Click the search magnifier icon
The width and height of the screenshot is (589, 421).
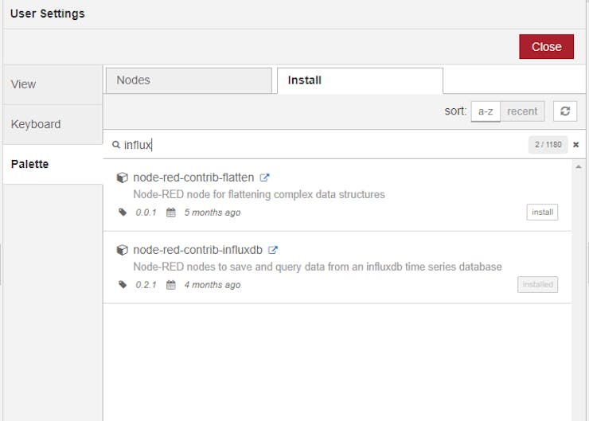click(x=116, y=145)
